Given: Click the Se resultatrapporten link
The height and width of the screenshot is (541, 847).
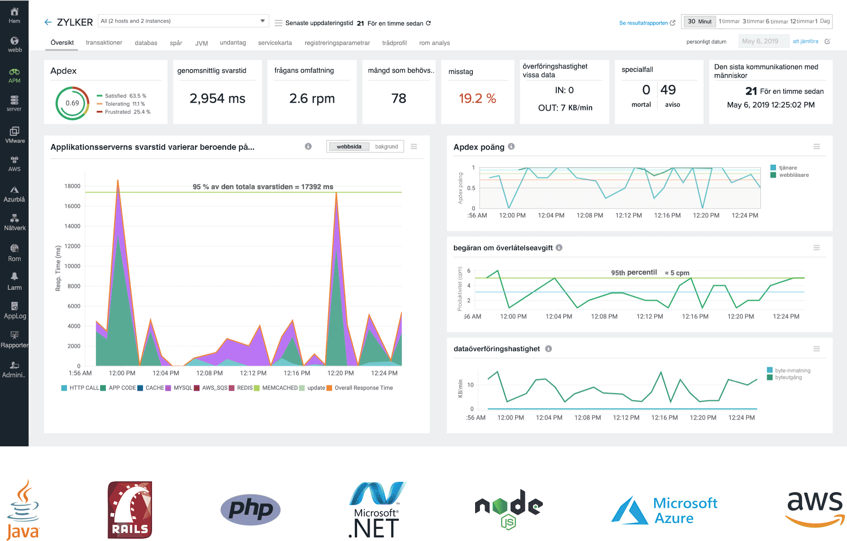Looking at the screenshot, I should pos(643,23).
